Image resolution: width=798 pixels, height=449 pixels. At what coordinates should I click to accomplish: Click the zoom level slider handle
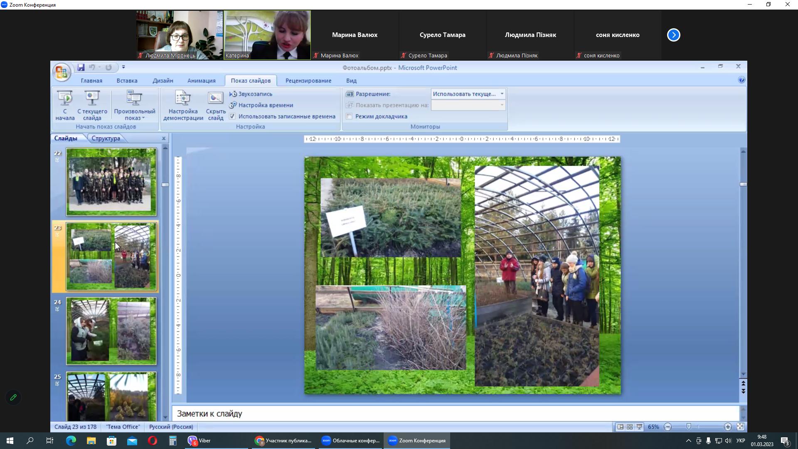(689, 427)
